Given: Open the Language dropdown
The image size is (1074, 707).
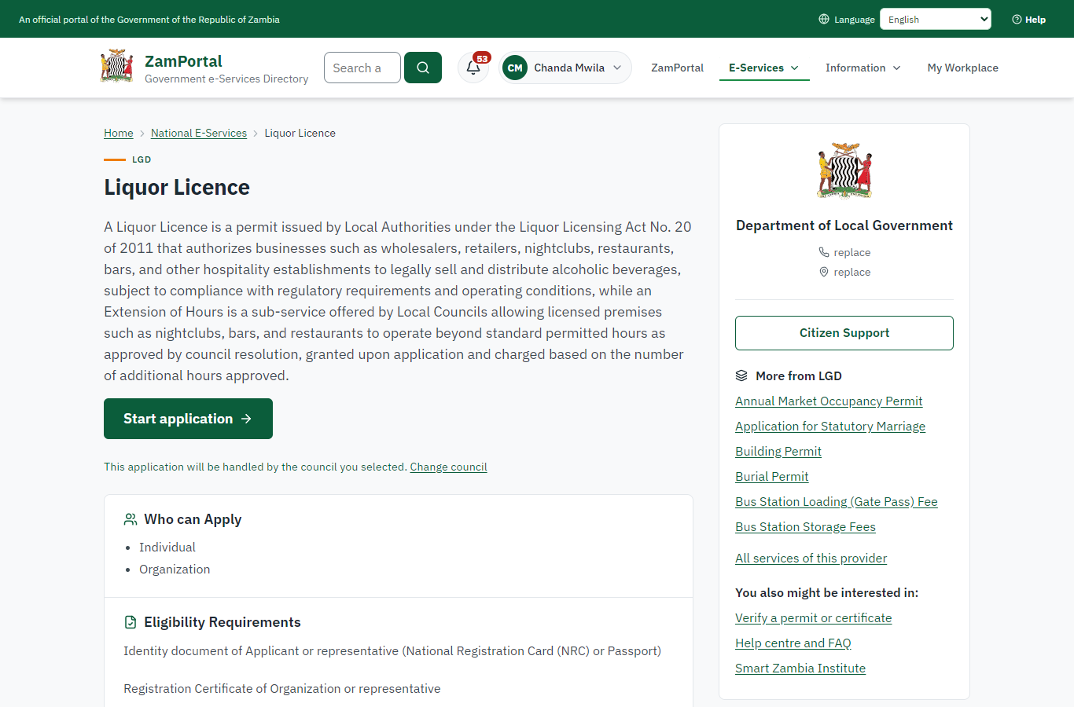Looking at the screenshot, I should (936, 19).
